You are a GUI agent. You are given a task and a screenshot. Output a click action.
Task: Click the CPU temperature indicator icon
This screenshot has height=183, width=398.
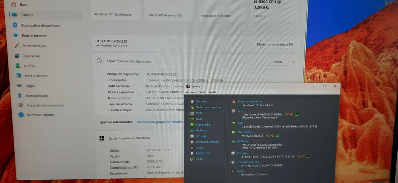pos(297,114)
